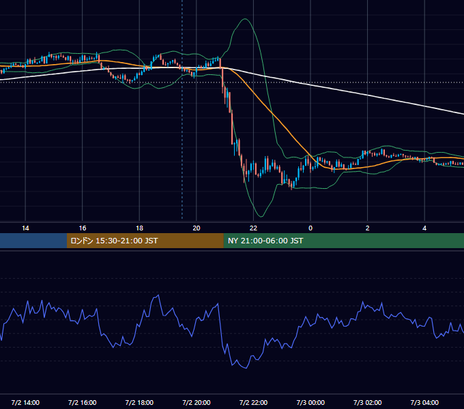
Task: Click the 7/2 20:00 time label
Action: (197, 402)
